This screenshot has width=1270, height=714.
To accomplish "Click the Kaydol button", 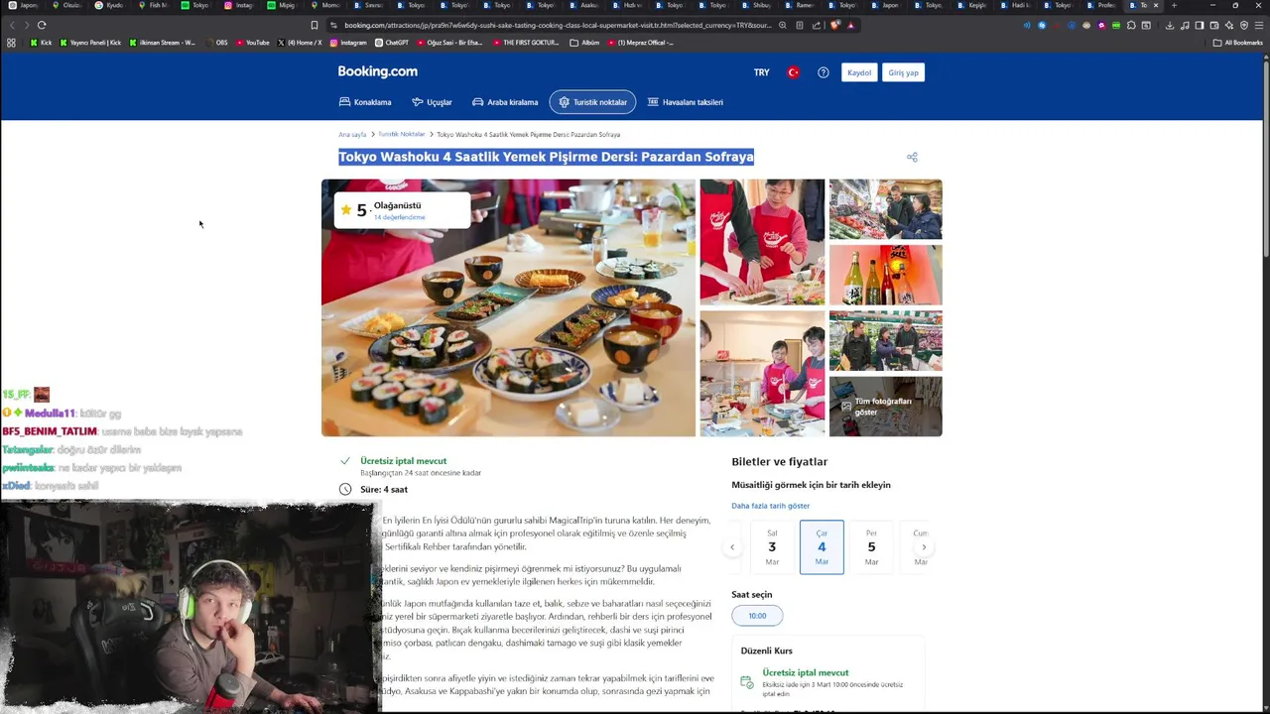I will click(859, 72).
